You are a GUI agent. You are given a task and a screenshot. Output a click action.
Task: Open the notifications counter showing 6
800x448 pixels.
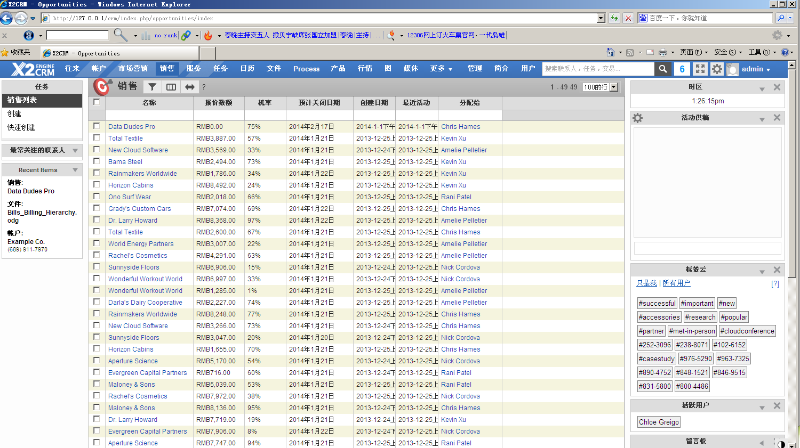pyautogui.click(x=682, y=69)
